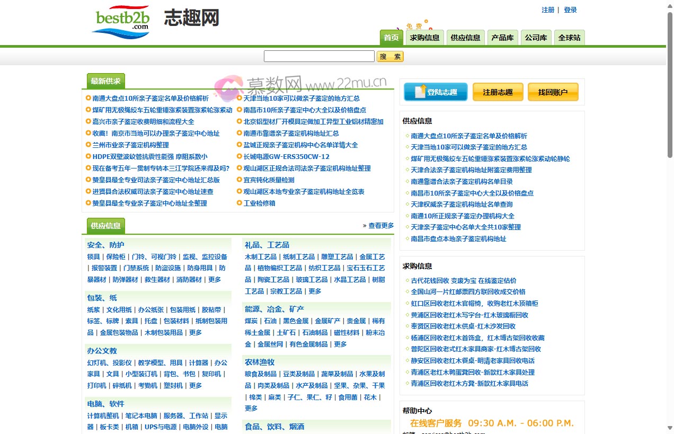Switch to the 求购信息 tab
Image resolution: width=674 pixels, height=434 pixels.
[424, 38]
